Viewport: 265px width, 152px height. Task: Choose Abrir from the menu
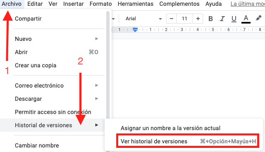(x=53, y=52)
